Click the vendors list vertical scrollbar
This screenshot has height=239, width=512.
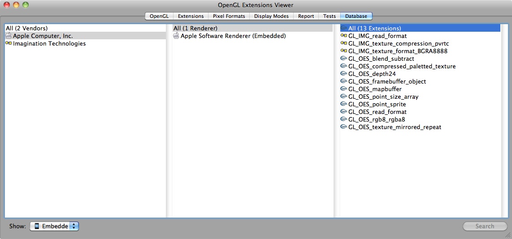click(x=169, y=121)
